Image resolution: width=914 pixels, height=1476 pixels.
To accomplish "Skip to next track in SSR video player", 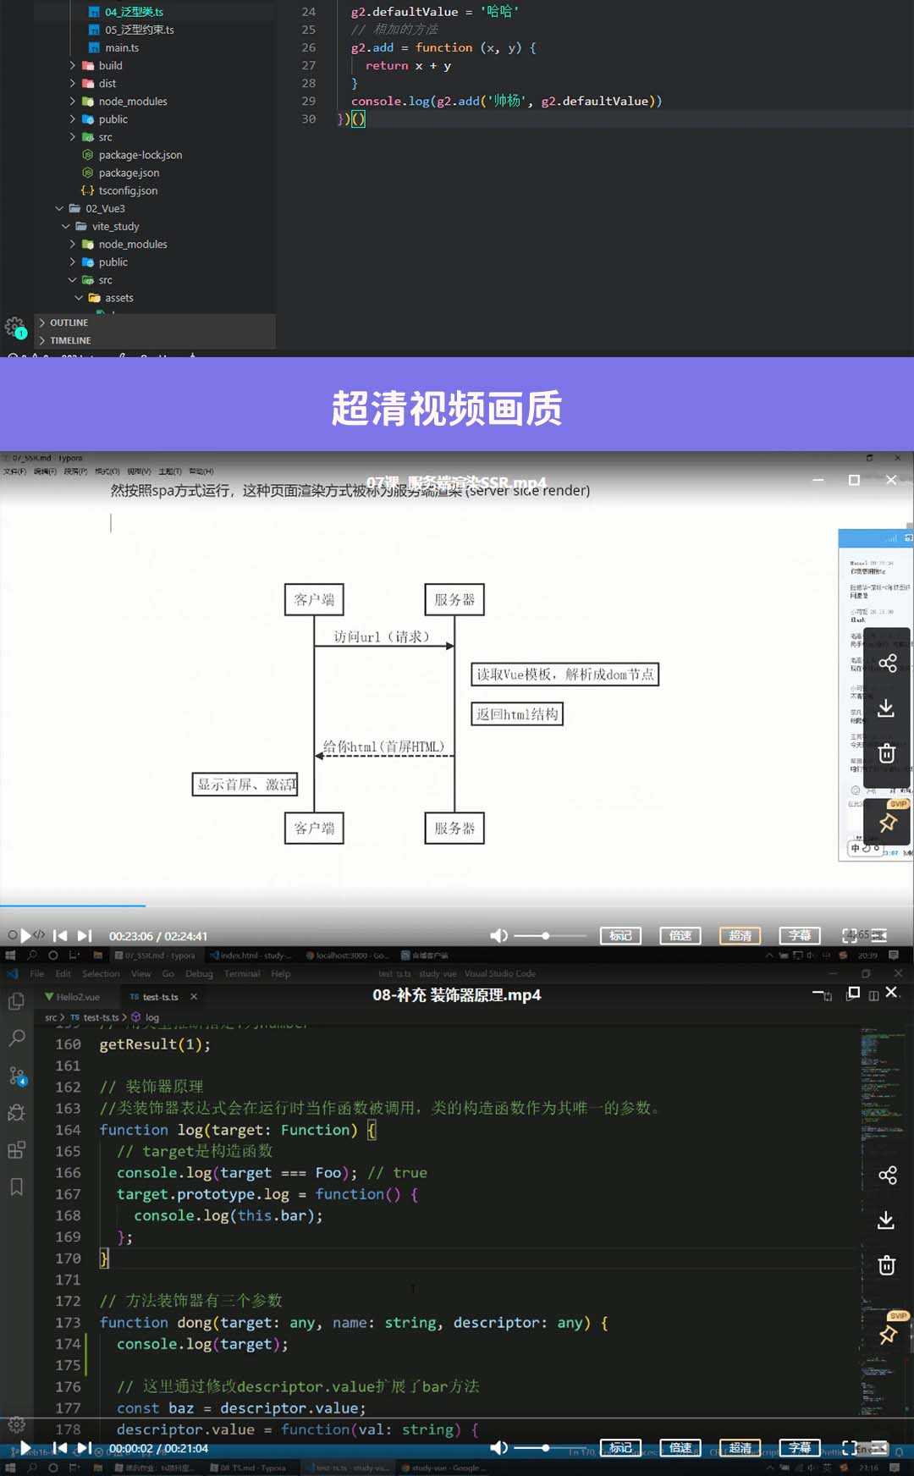I will pos(84,935).
